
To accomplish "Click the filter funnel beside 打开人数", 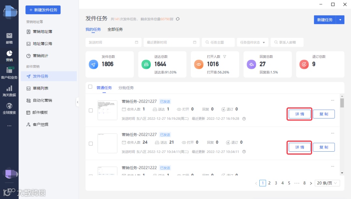I will [x=225, y=56].
